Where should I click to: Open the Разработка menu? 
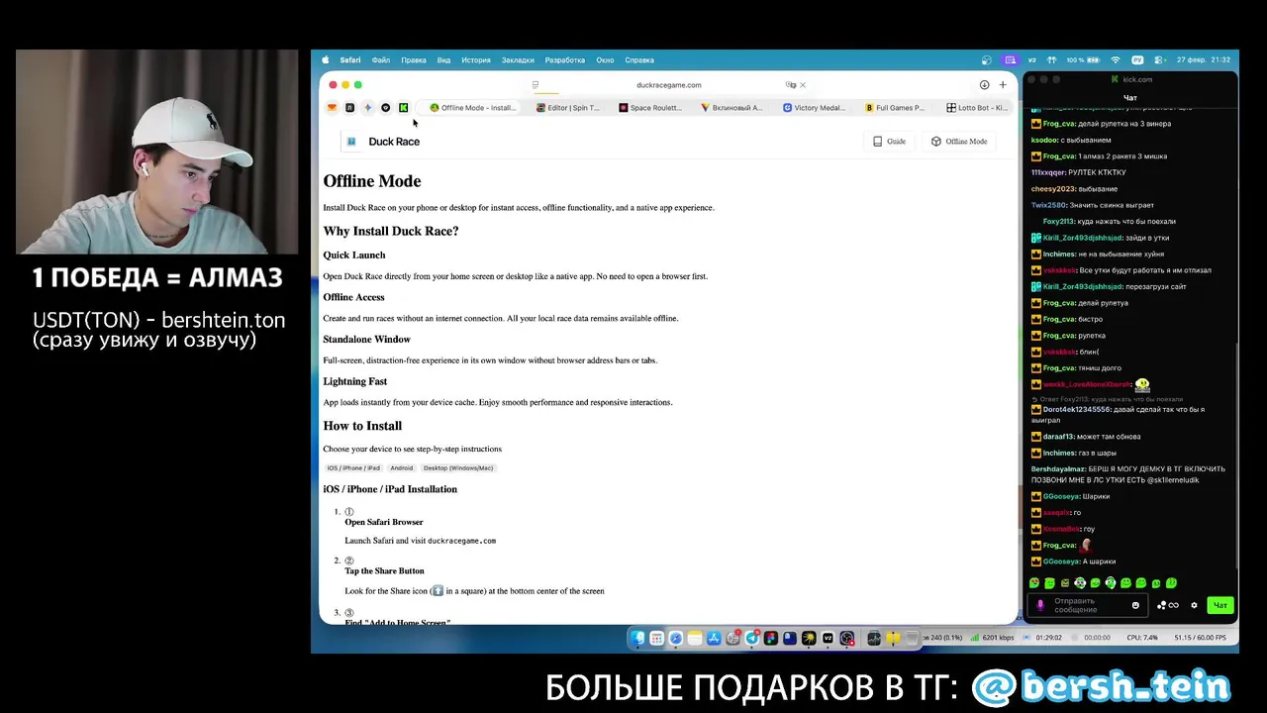tap(565, 59)
